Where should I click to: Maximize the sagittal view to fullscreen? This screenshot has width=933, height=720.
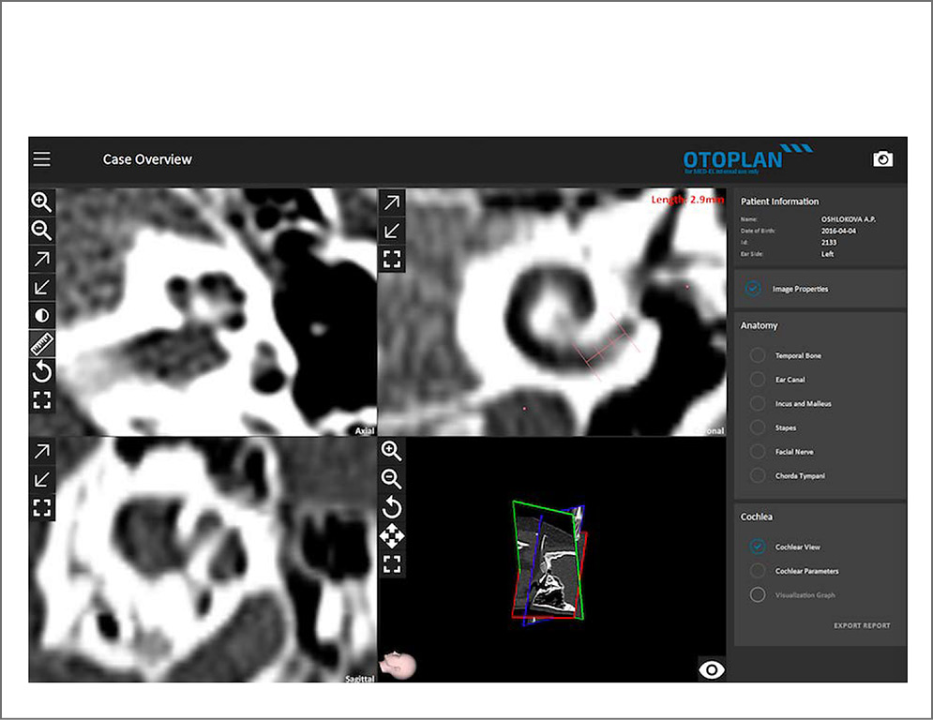point(42,508)
